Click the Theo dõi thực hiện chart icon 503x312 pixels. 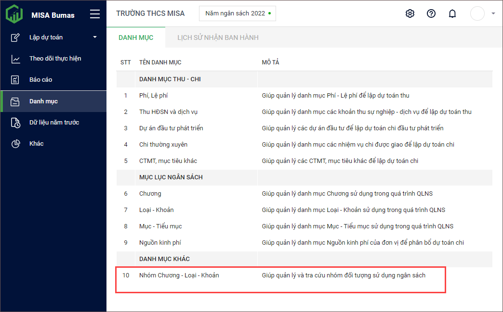15,59
